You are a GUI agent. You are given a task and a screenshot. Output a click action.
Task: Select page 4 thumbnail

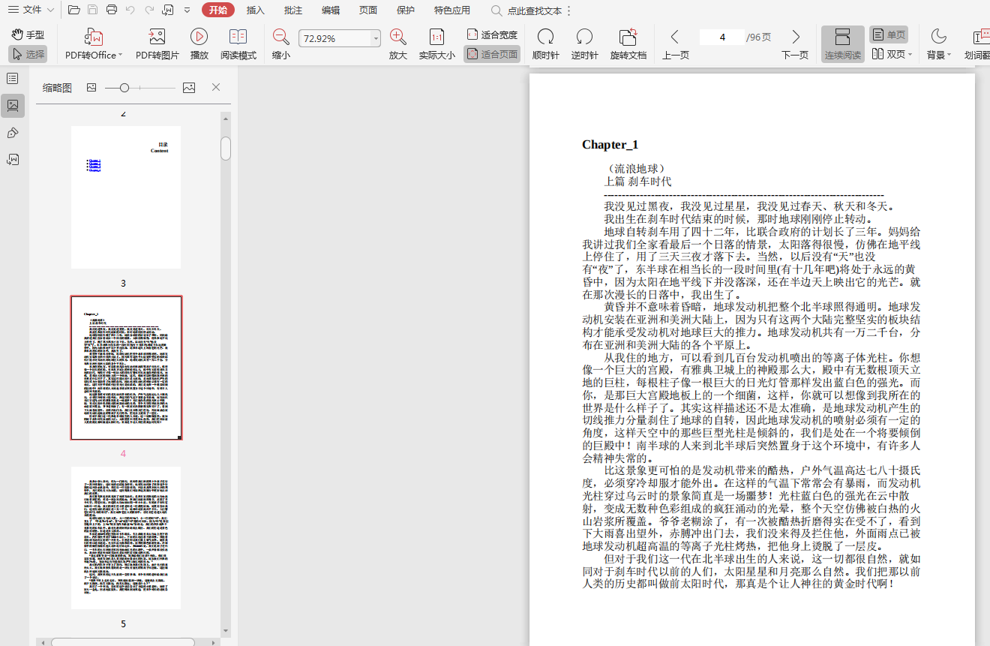126,368
